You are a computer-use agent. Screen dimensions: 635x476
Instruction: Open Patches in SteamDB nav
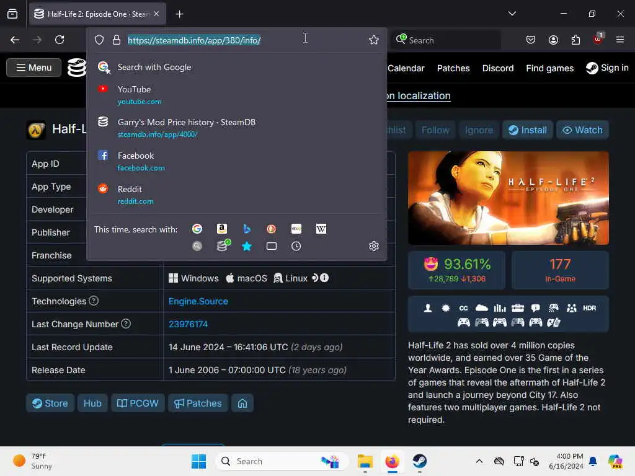[453, 68]
